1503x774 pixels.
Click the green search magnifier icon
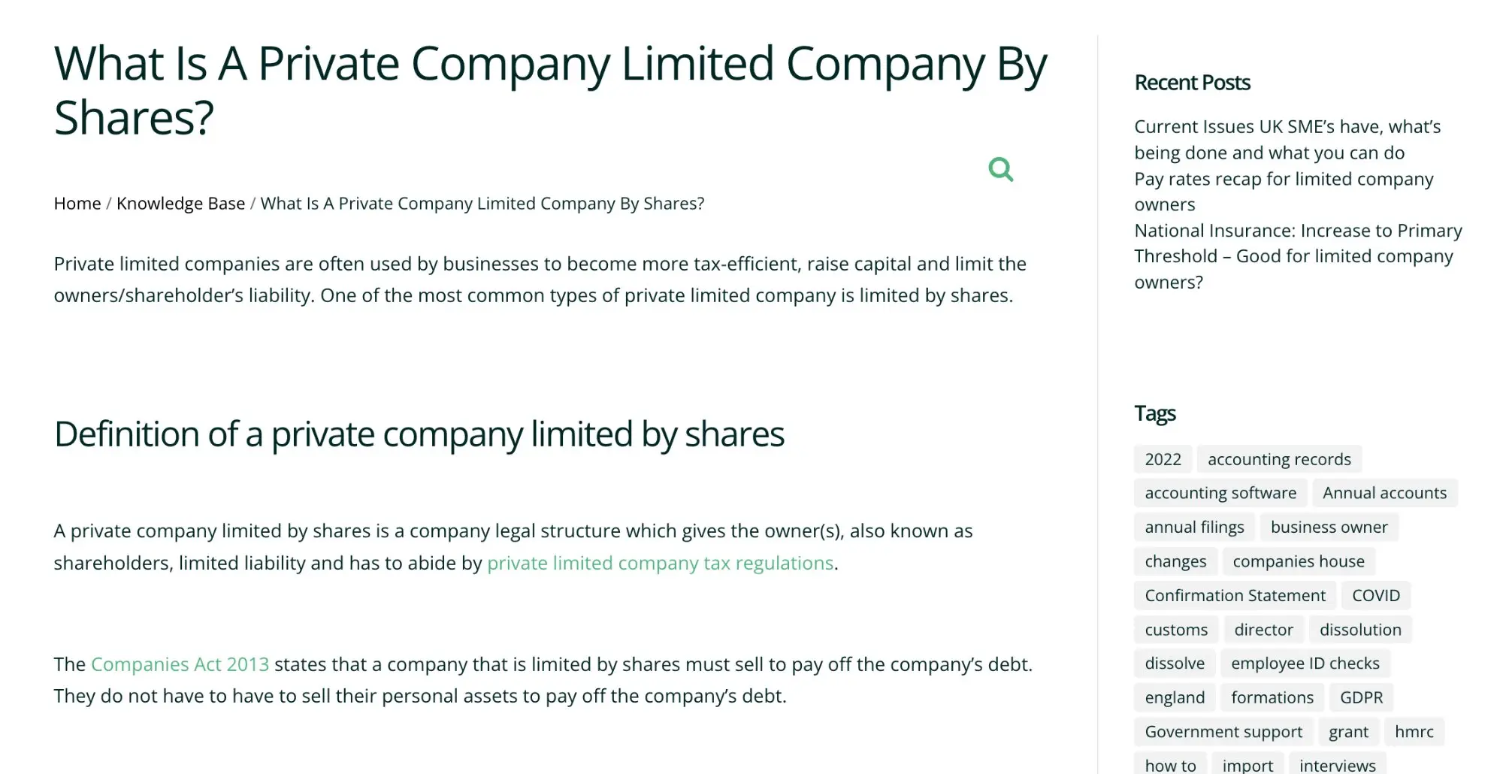point(1000,169)
